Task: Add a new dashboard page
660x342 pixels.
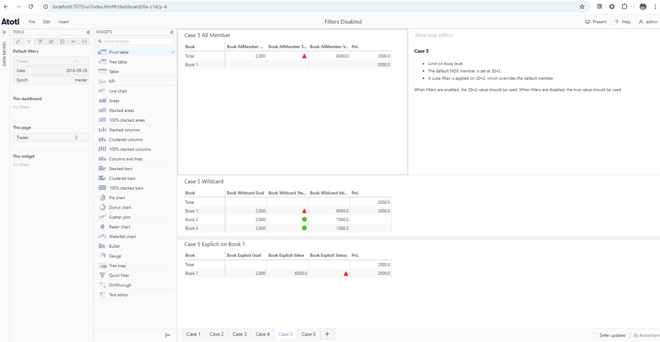Action: pos(327,334)
